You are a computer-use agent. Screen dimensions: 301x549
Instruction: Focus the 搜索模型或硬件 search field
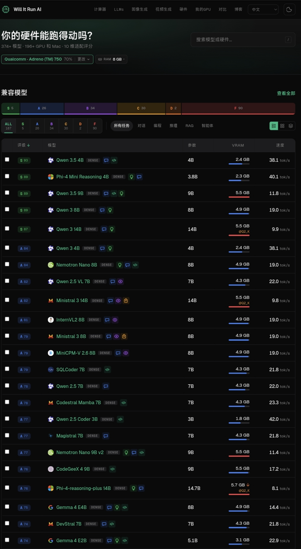[x=243, y=39]
